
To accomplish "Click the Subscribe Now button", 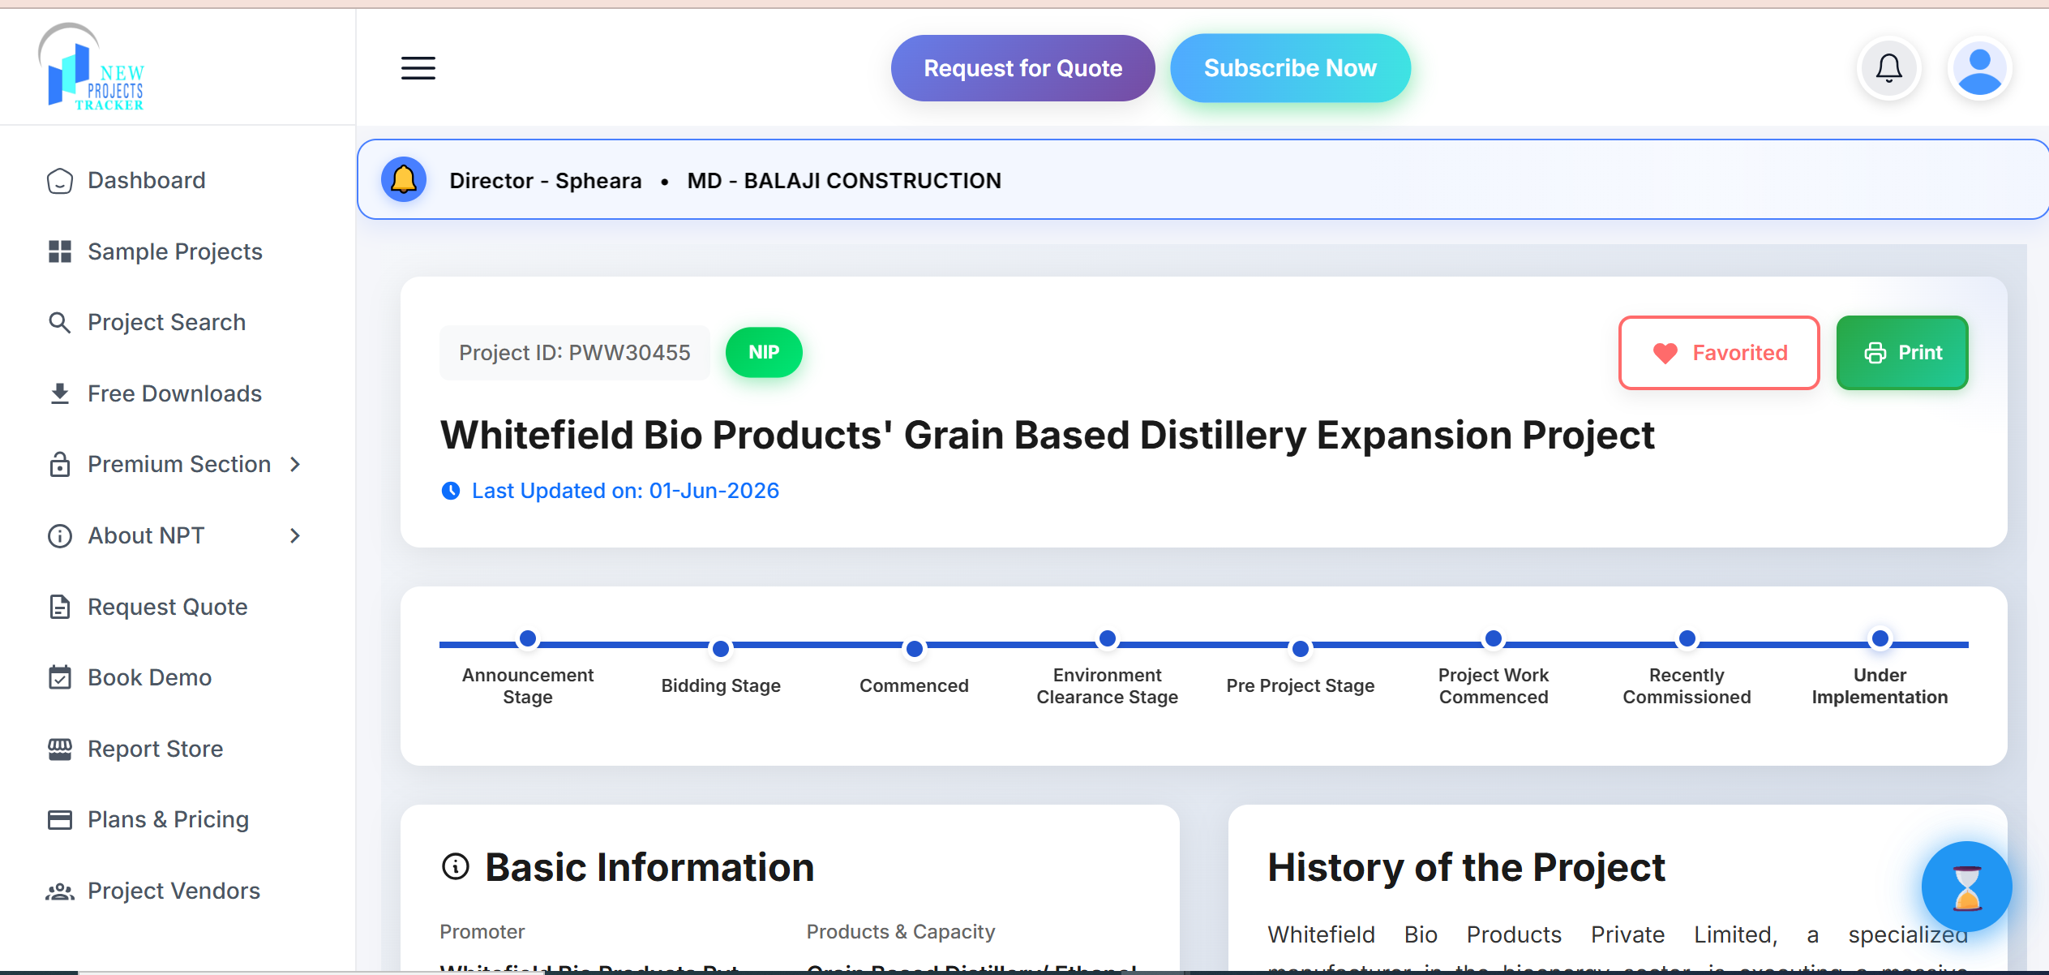I will tap(1290, 68).
